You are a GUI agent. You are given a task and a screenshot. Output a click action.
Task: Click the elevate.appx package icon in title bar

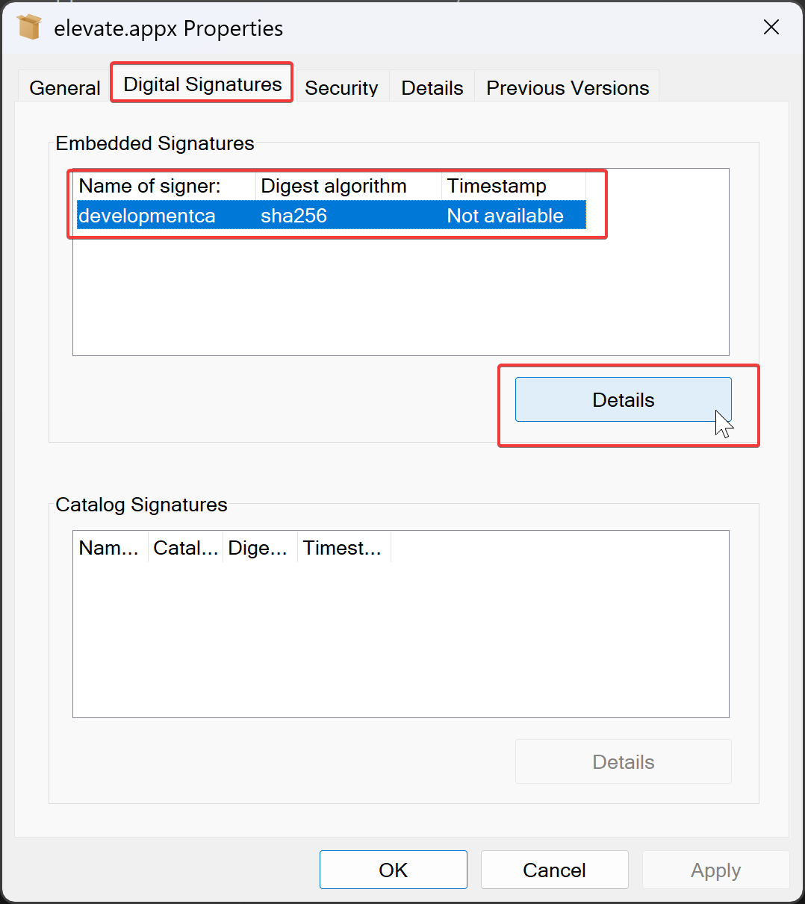click(x=29, y=26)
